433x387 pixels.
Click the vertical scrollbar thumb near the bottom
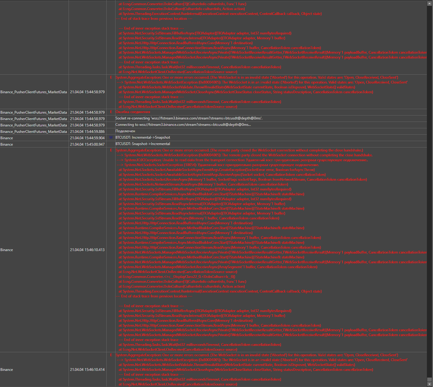pos(429,379)
